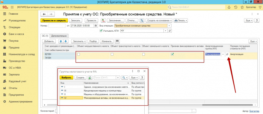Viewport: 263px width, 114px height.
Task: Open Главное section in sidebar
Action: 13,14
